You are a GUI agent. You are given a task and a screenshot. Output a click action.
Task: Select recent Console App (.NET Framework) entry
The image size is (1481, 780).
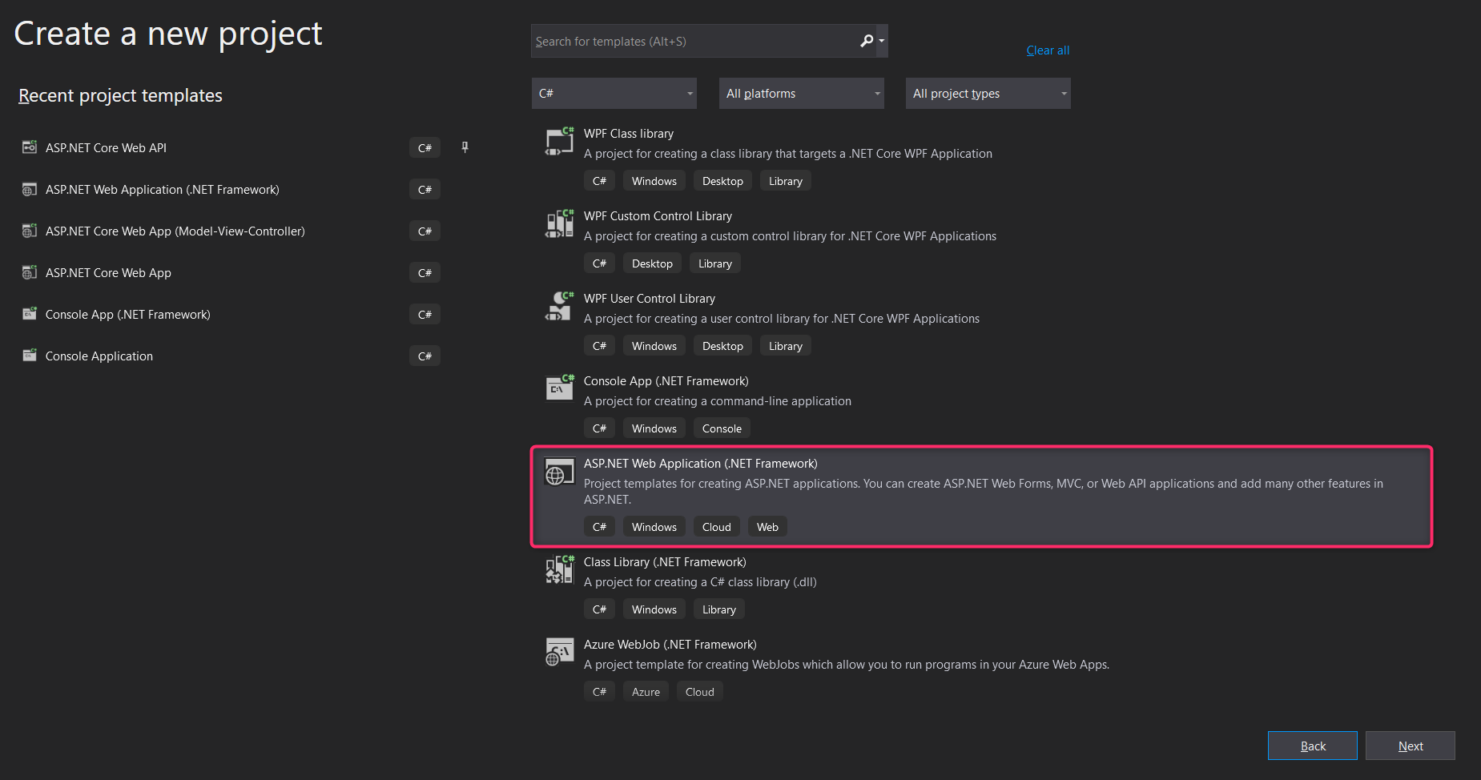click(128, 314)
